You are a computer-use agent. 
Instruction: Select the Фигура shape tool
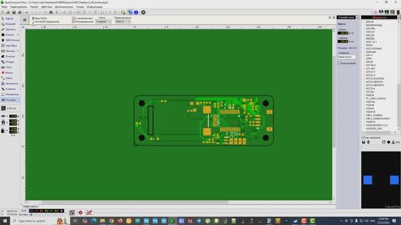click(x=10, y=62)
